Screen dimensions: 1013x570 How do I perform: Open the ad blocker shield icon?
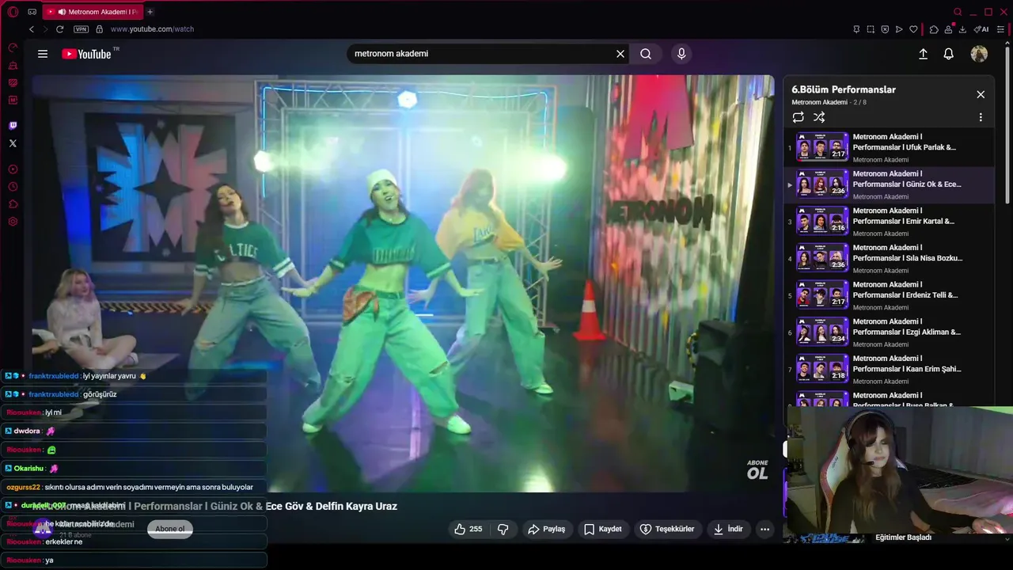(885, 29)
